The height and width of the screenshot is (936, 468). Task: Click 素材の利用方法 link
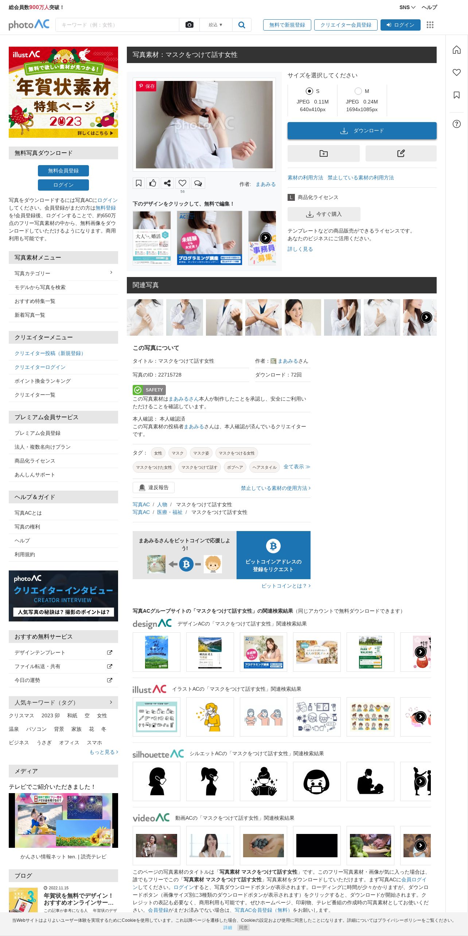pos(305,178)
